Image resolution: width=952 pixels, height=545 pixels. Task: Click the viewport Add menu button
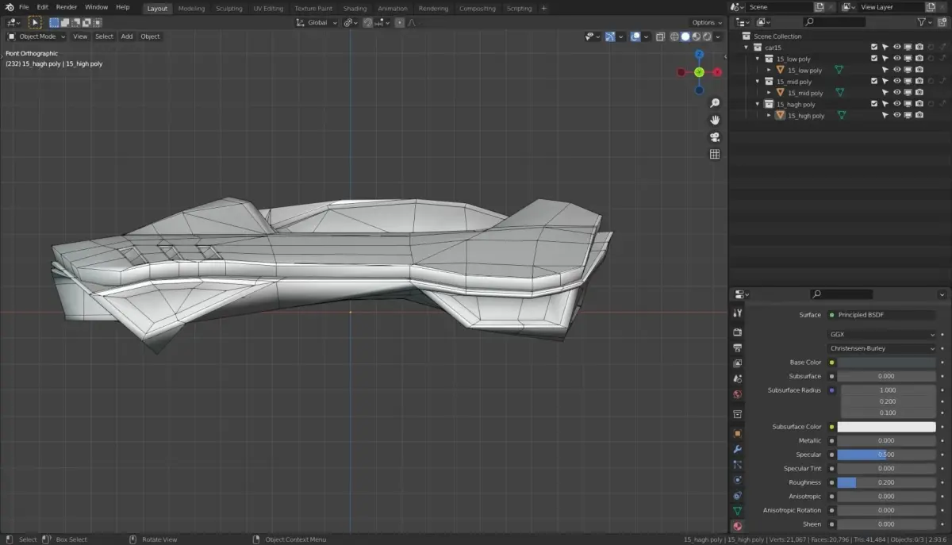(127, 36)
